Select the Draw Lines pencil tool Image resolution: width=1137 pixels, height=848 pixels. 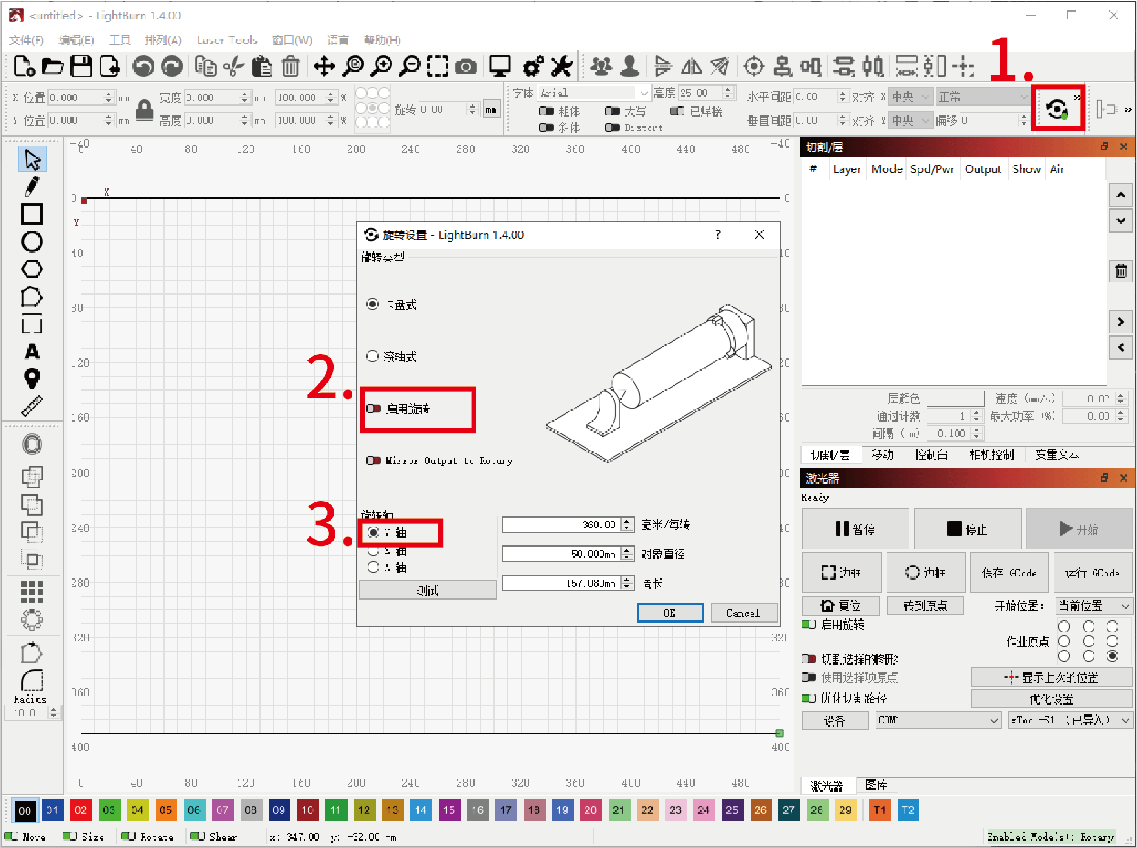tap(32, 186)
